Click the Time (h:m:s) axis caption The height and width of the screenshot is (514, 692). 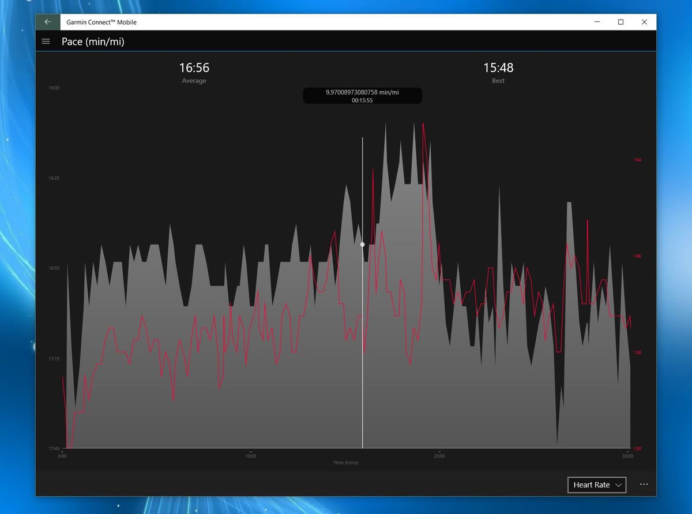click(345, 462)
